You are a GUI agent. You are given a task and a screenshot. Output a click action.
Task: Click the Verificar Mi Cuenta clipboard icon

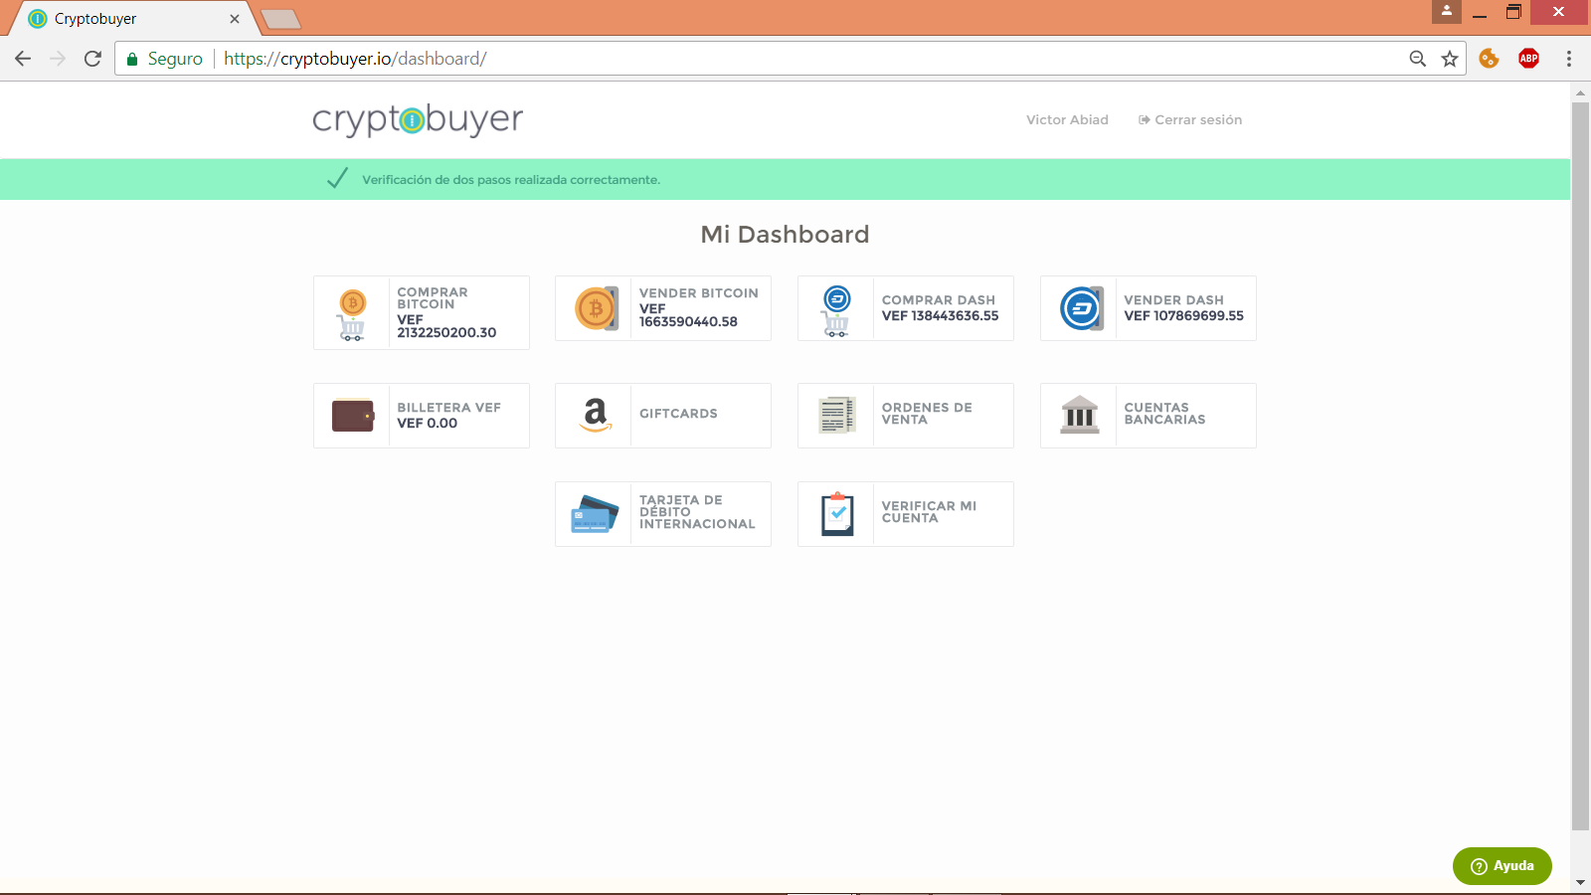837,513
